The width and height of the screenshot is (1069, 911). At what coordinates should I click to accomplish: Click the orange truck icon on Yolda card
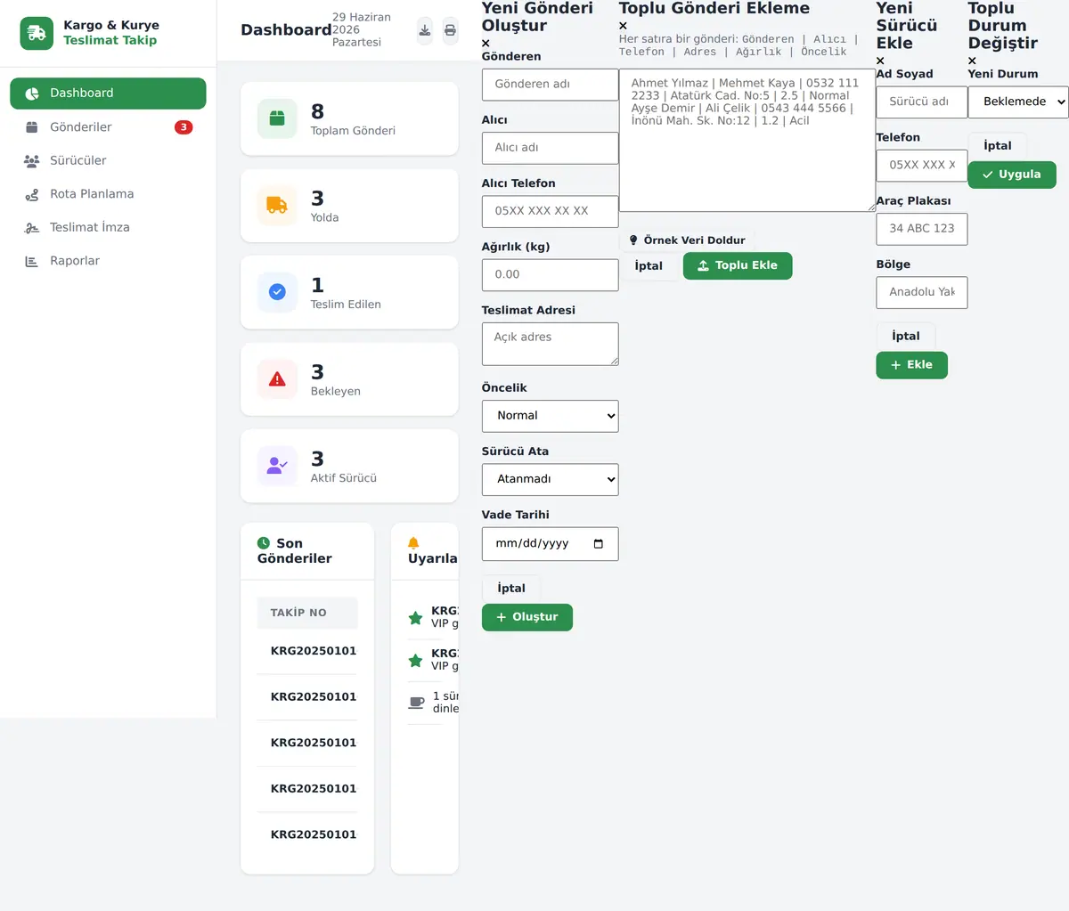(277, 206)
